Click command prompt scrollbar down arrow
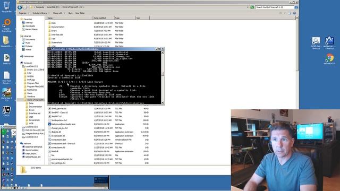The image size is (340, 191). (163, 103)
